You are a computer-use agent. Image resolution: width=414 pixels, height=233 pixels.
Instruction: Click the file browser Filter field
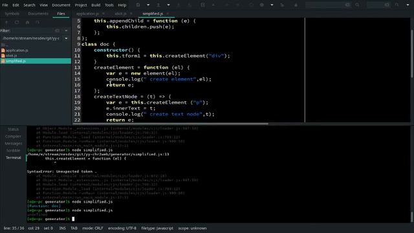pyautogui.click(x=32, y=30)
